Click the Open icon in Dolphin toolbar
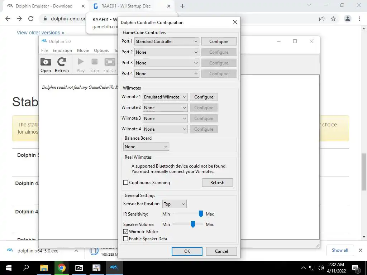Screen dimensions: 367x275 (46, 65)
